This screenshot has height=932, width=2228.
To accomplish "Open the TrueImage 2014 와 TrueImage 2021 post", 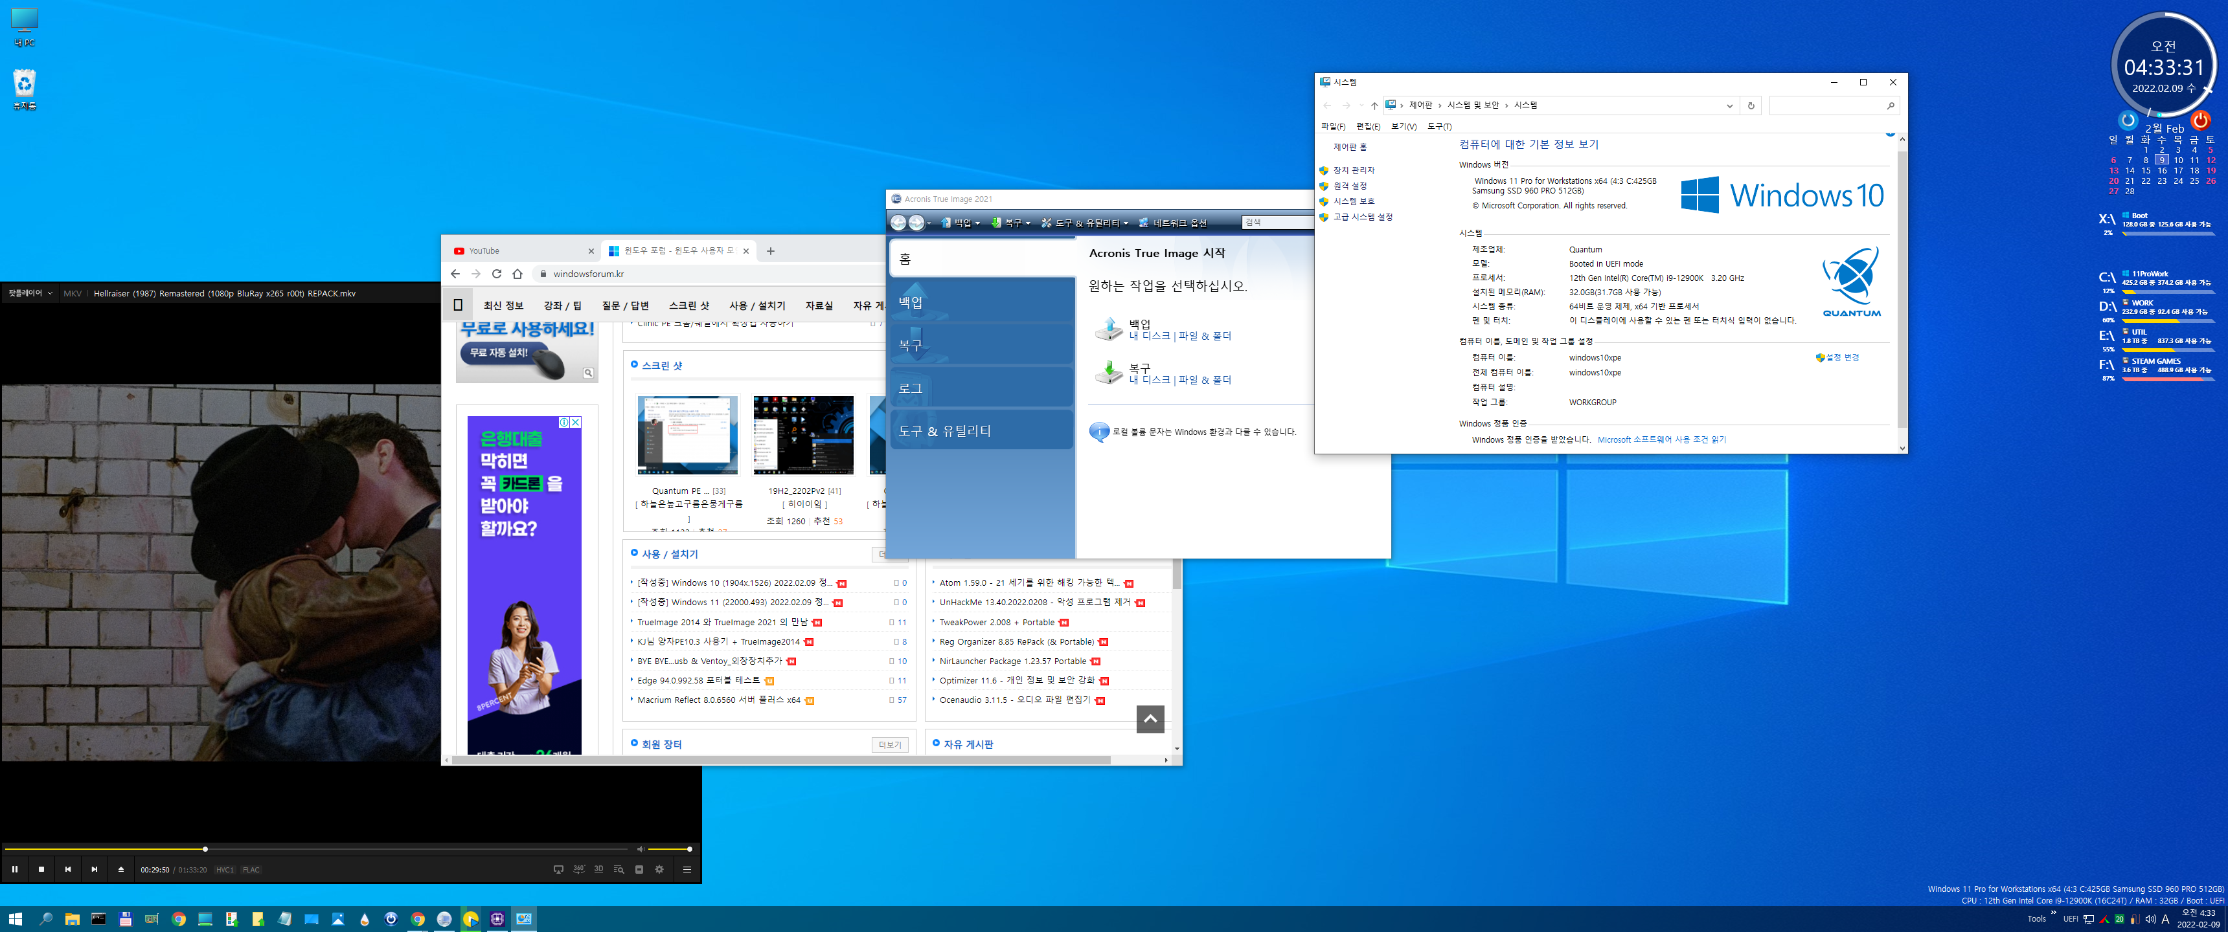I will (x=722, y=621).
